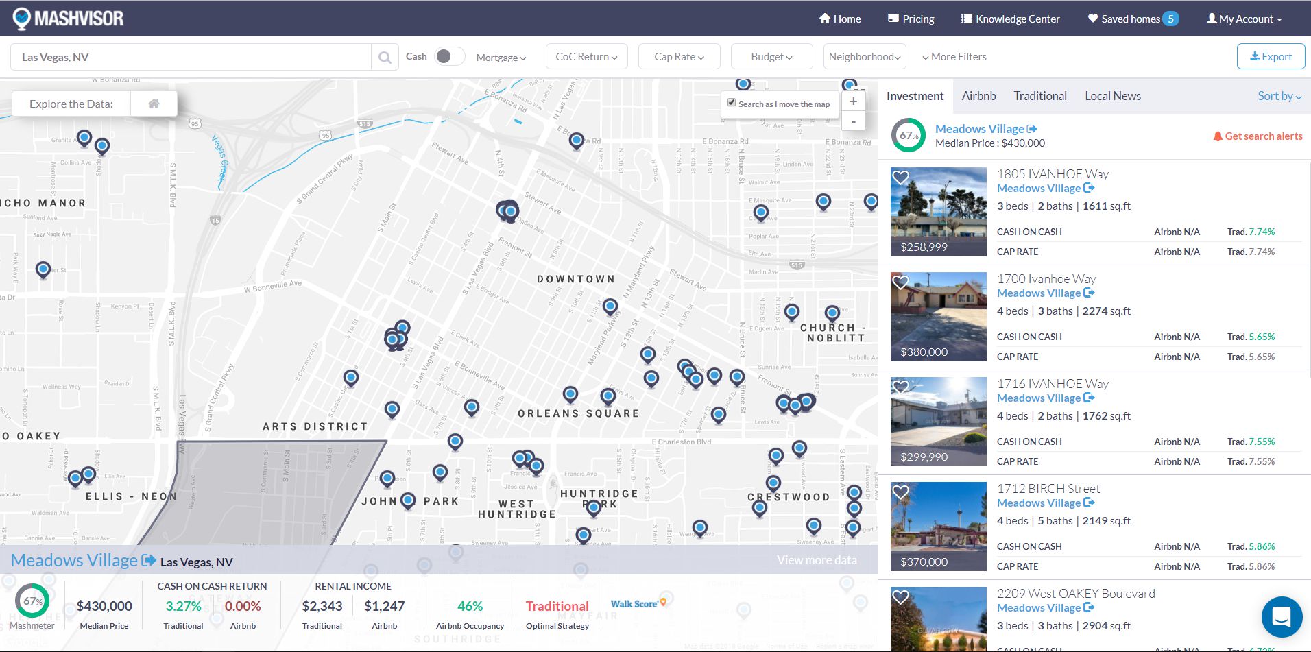Open the Neighborhood filter dropdown
1311x652 pixels.
click(x=865, y=56)
